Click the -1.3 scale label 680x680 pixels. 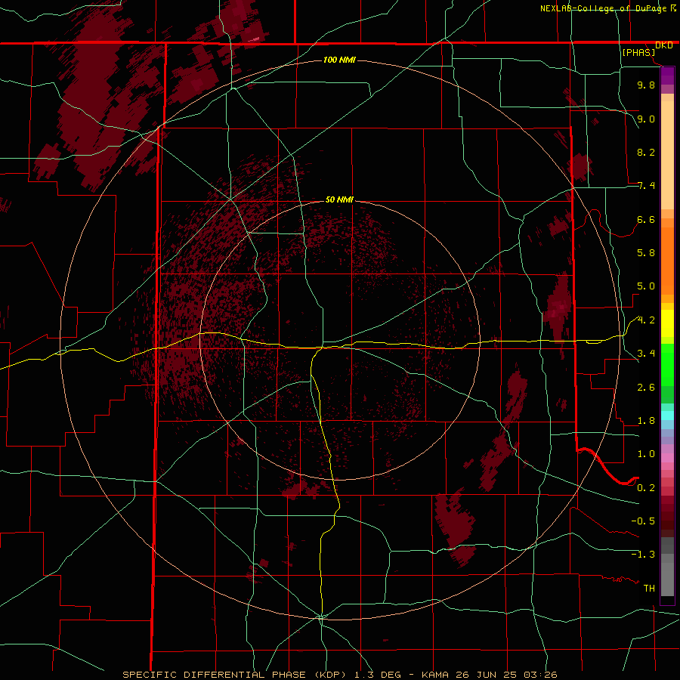643,555
